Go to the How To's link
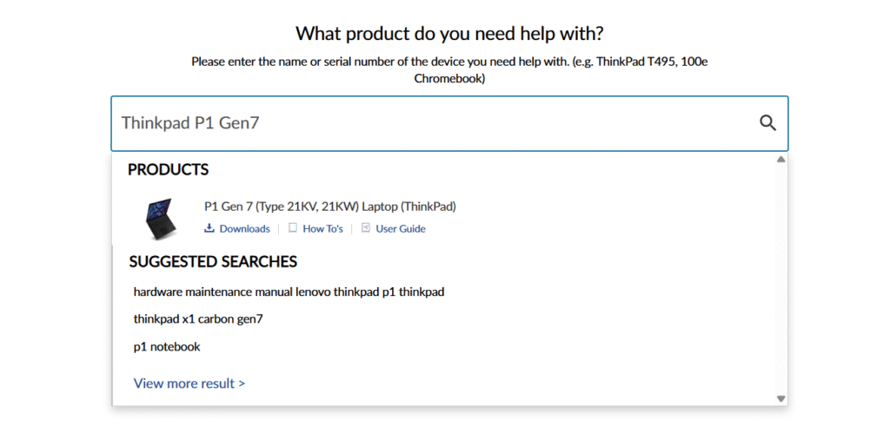 click(x=322, y=229)
